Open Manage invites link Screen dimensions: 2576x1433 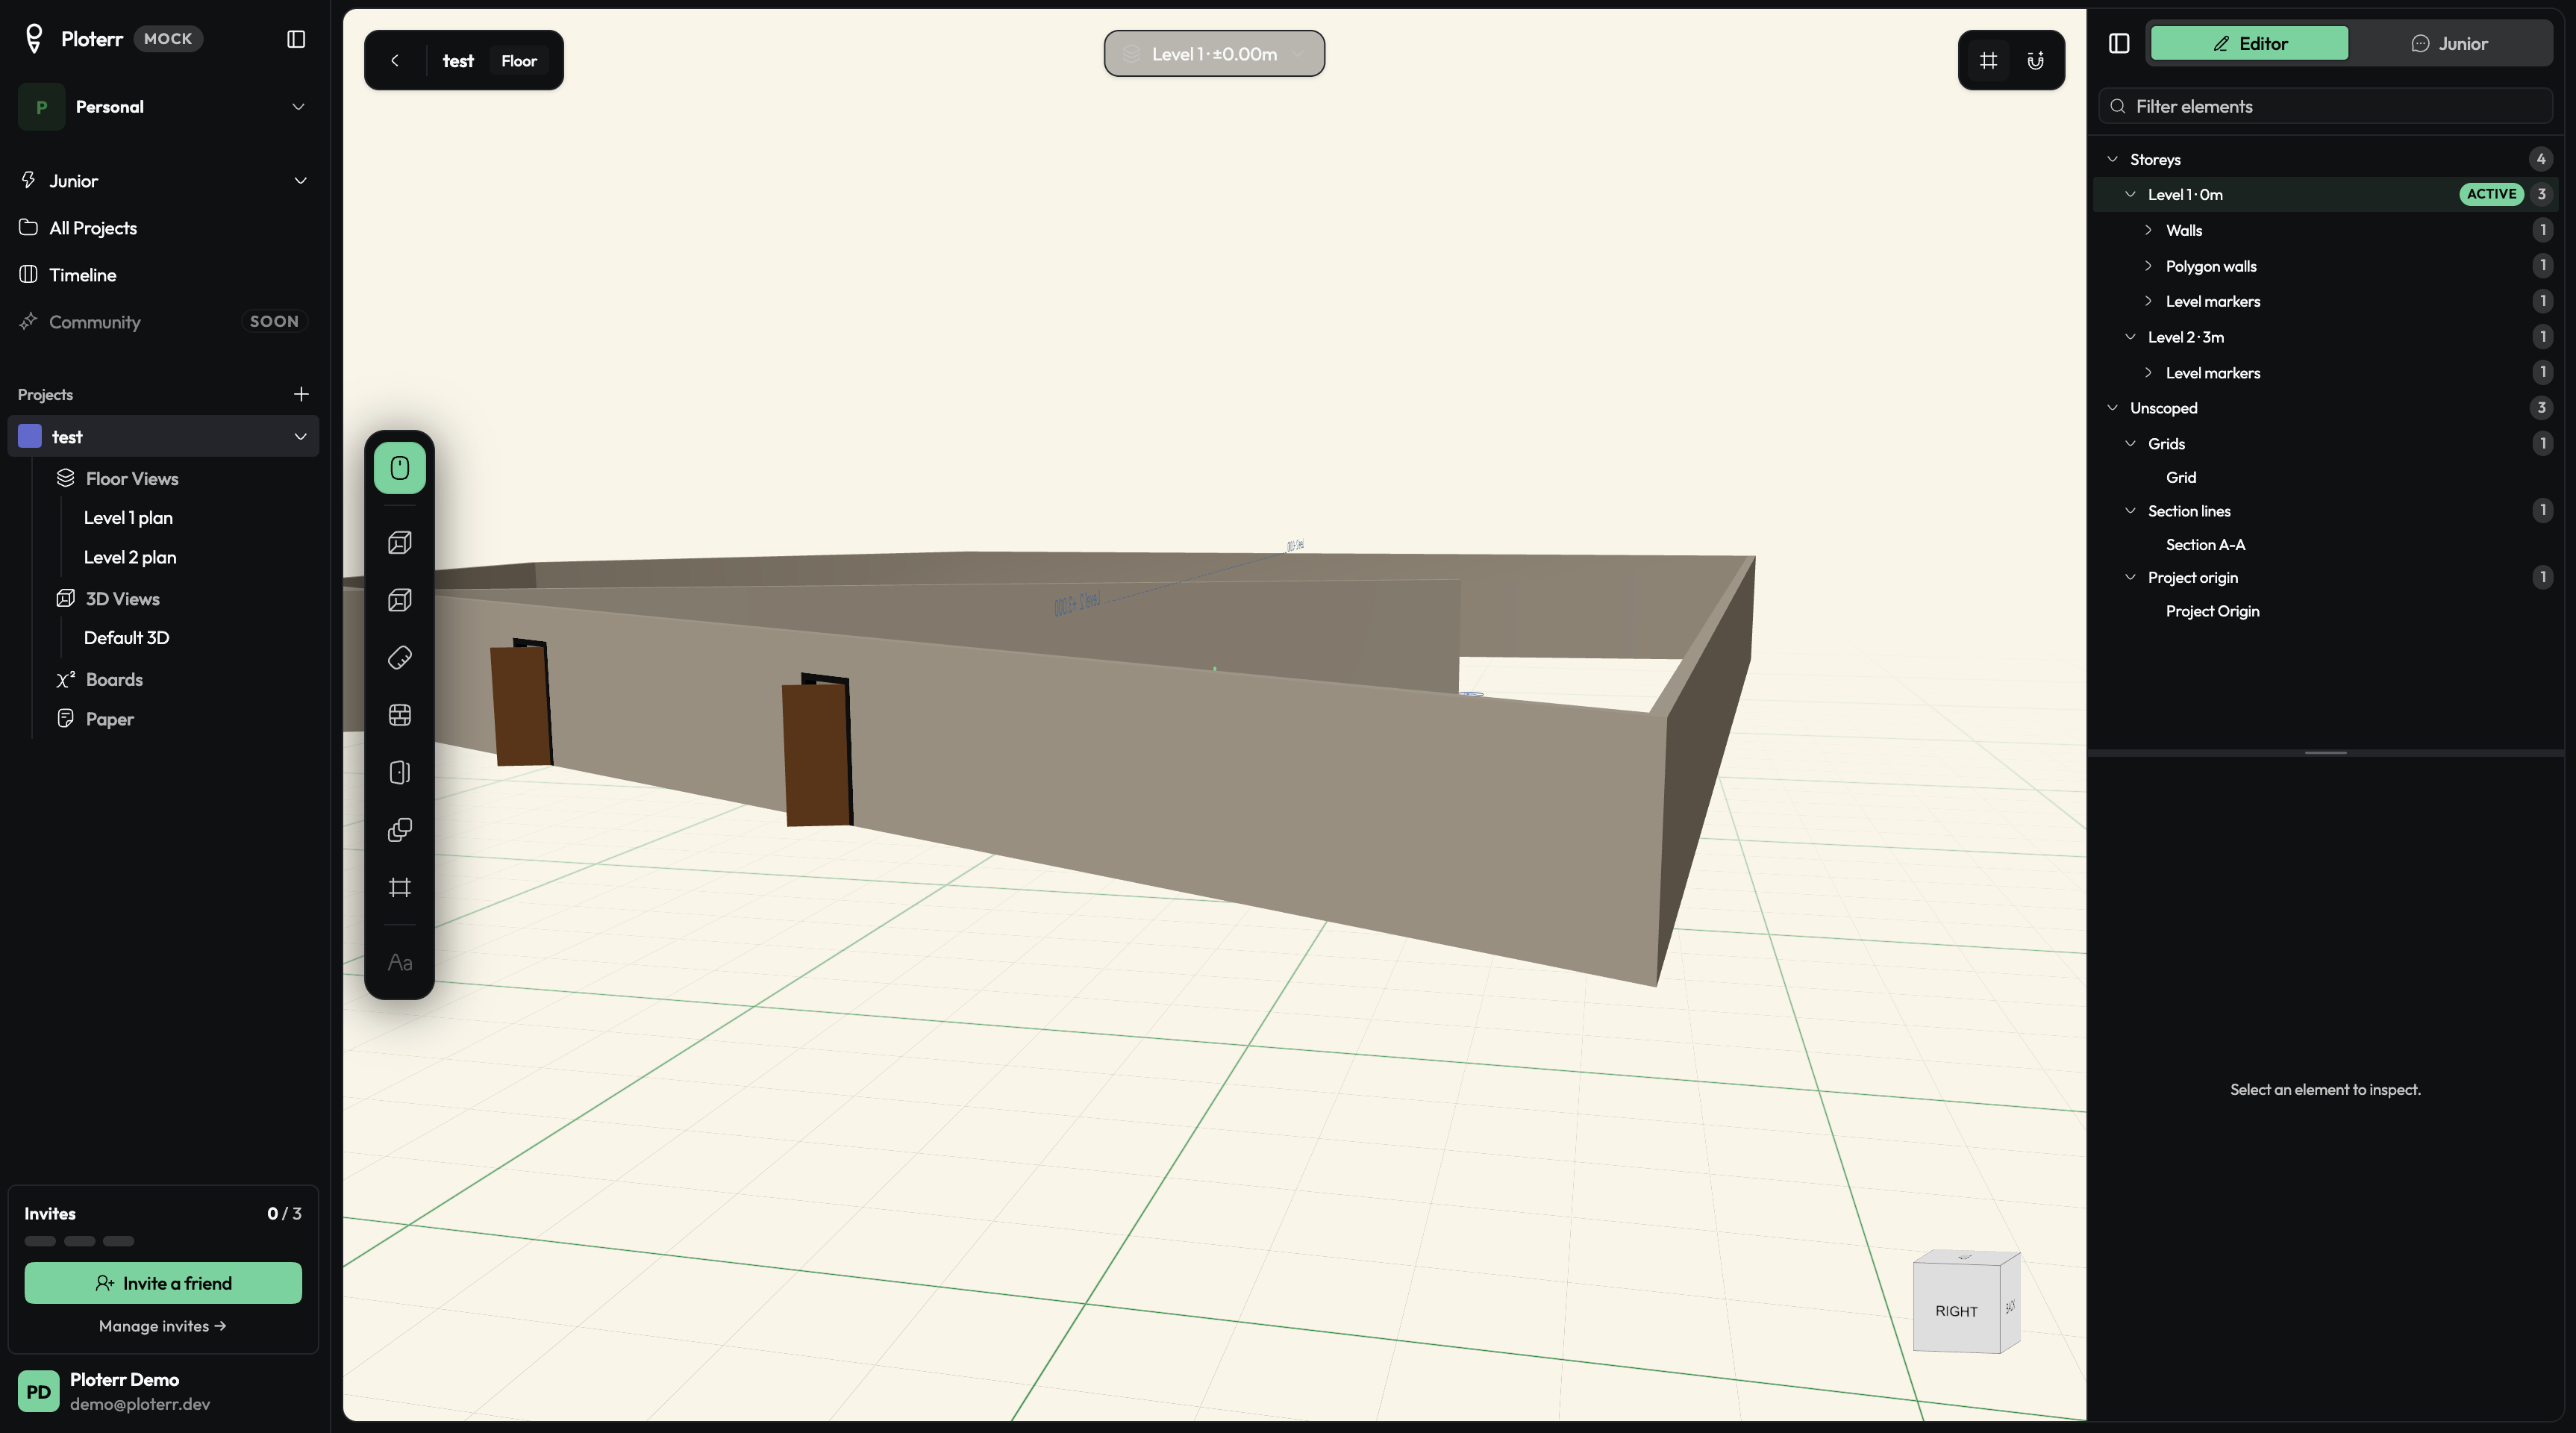163,1326
